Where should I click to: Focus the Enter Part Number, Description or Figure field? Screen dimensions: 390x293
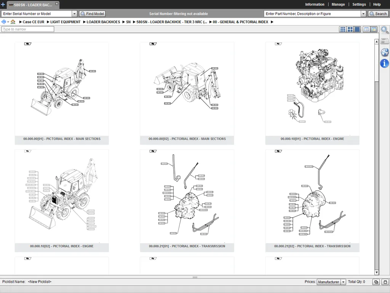point(312,14)
